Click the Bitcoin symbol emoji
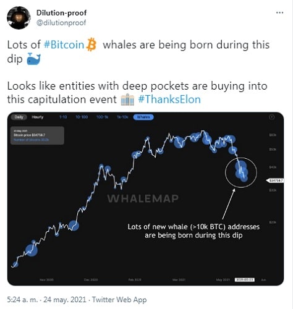The image size is (293, 309). (91, 44)
